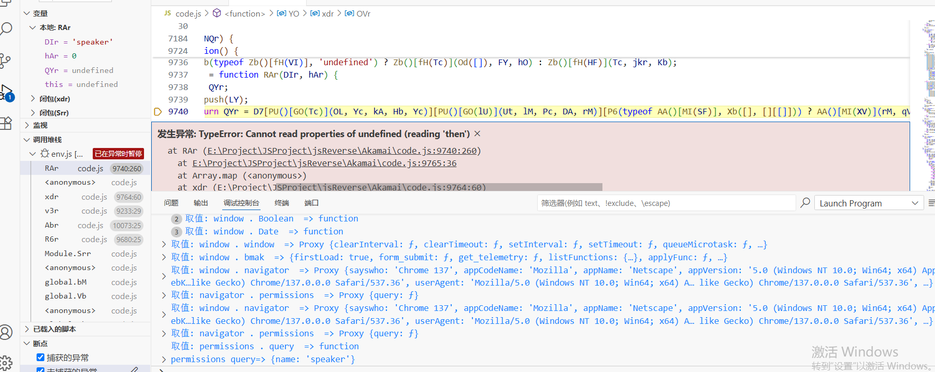The image size is (935, 372).
Task: Toggle the 捕获的异常 breakpoint checkbox
Action: [40, 358]
